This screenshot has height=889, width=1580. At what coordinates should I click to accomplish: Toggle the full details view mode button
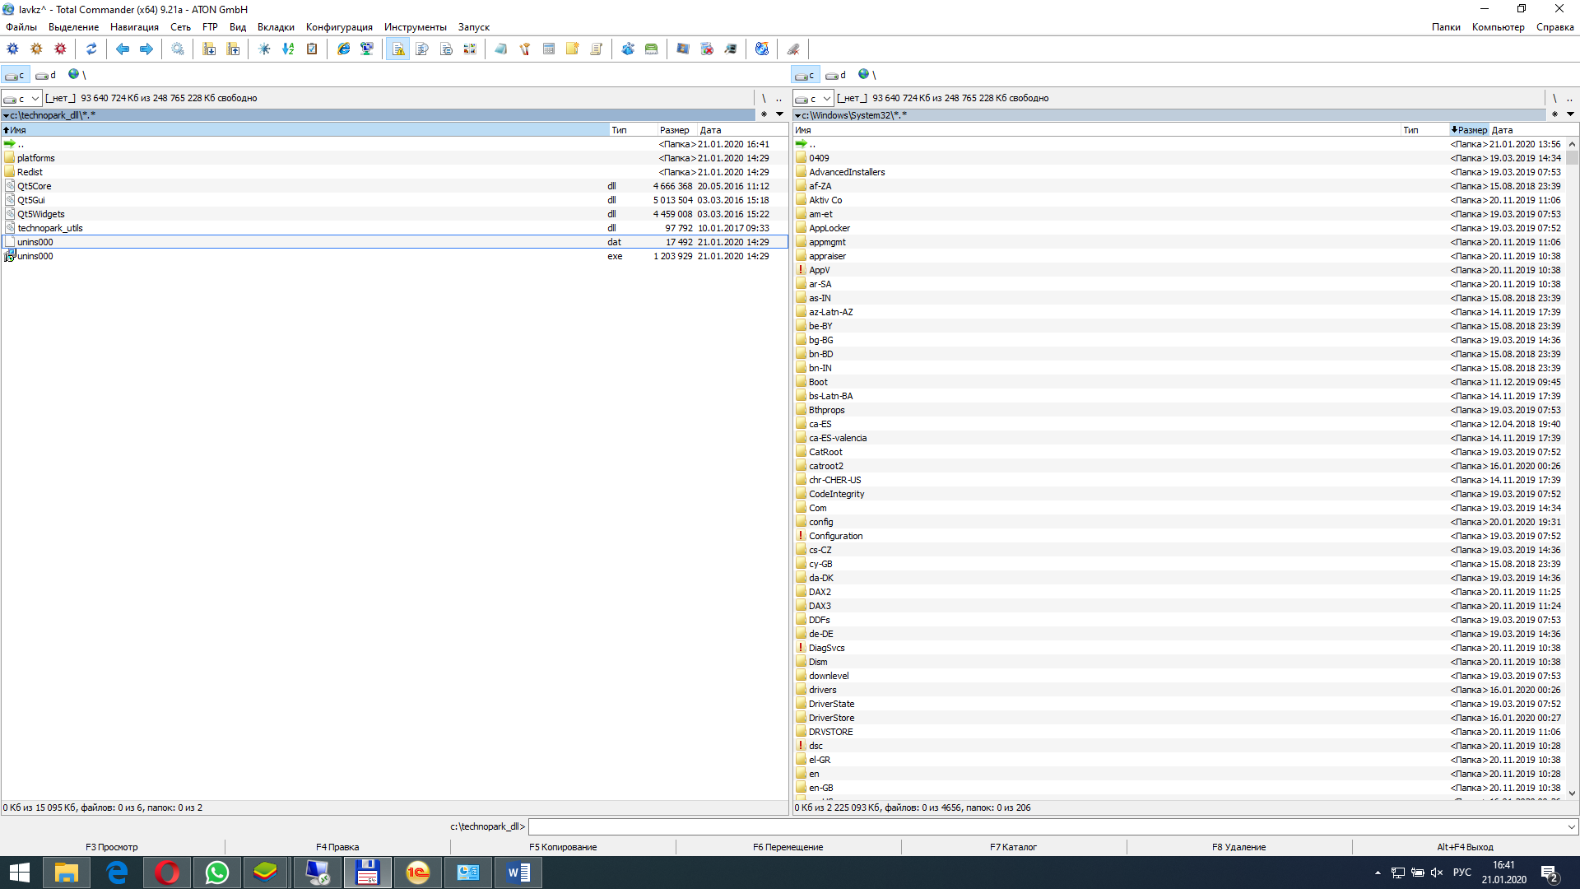422,49
